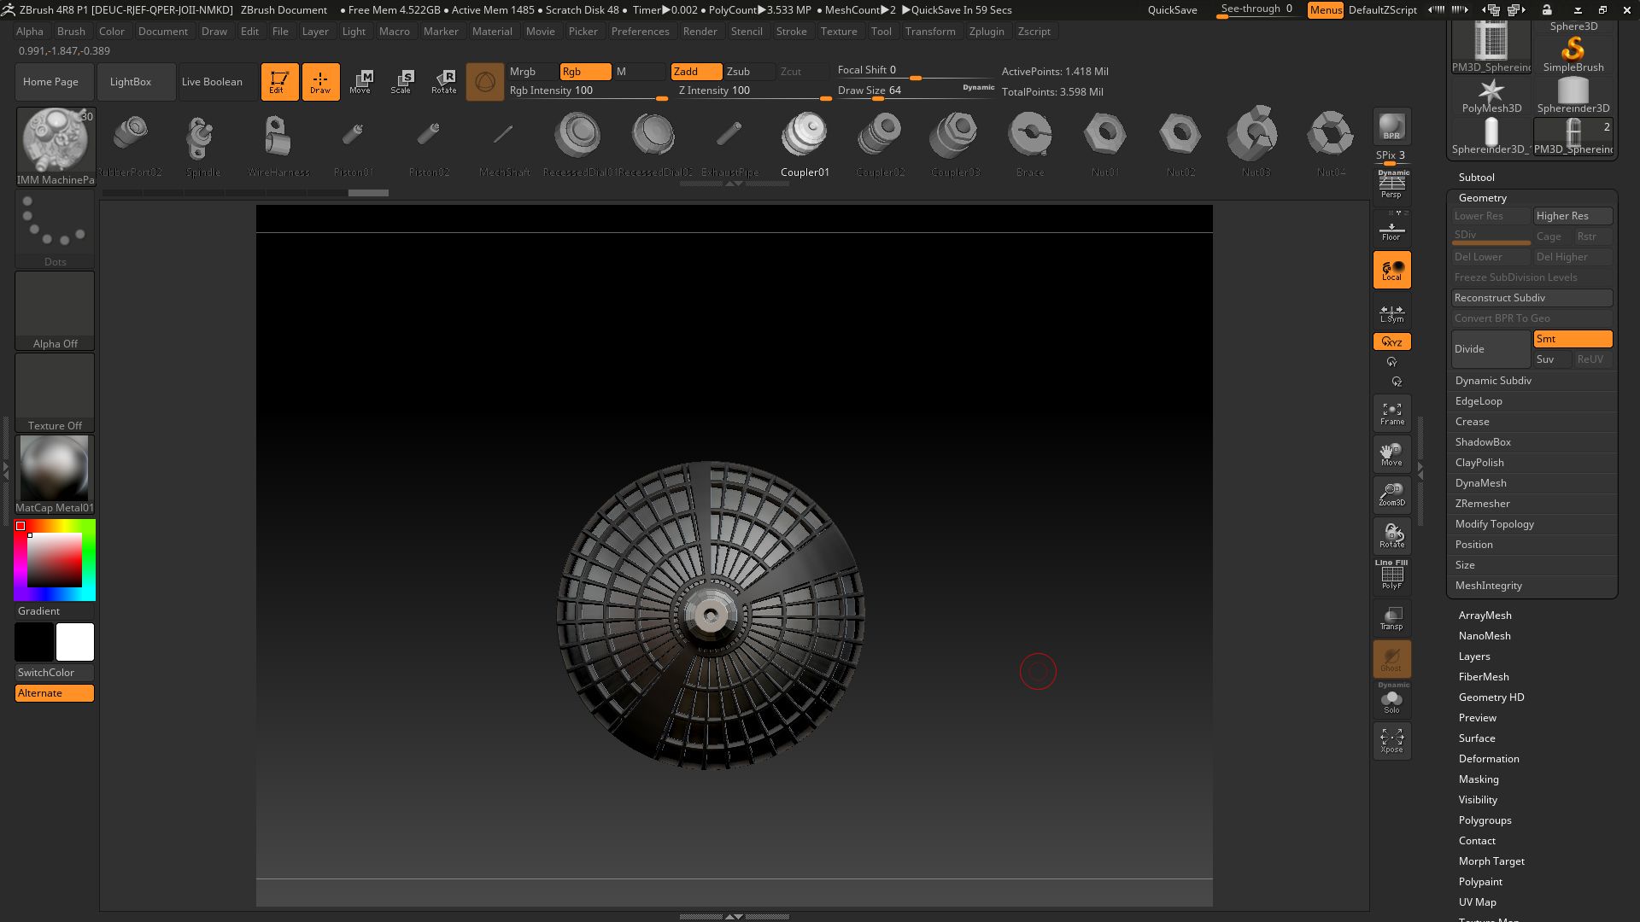Choose the Piston01 insert mesh

click(x=354, y=143)
